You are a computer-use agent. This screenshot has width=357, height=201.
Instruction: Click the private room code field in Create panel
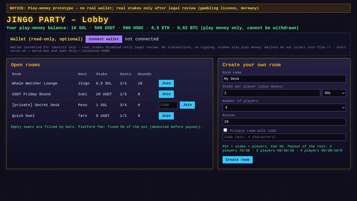pos(284,137)
